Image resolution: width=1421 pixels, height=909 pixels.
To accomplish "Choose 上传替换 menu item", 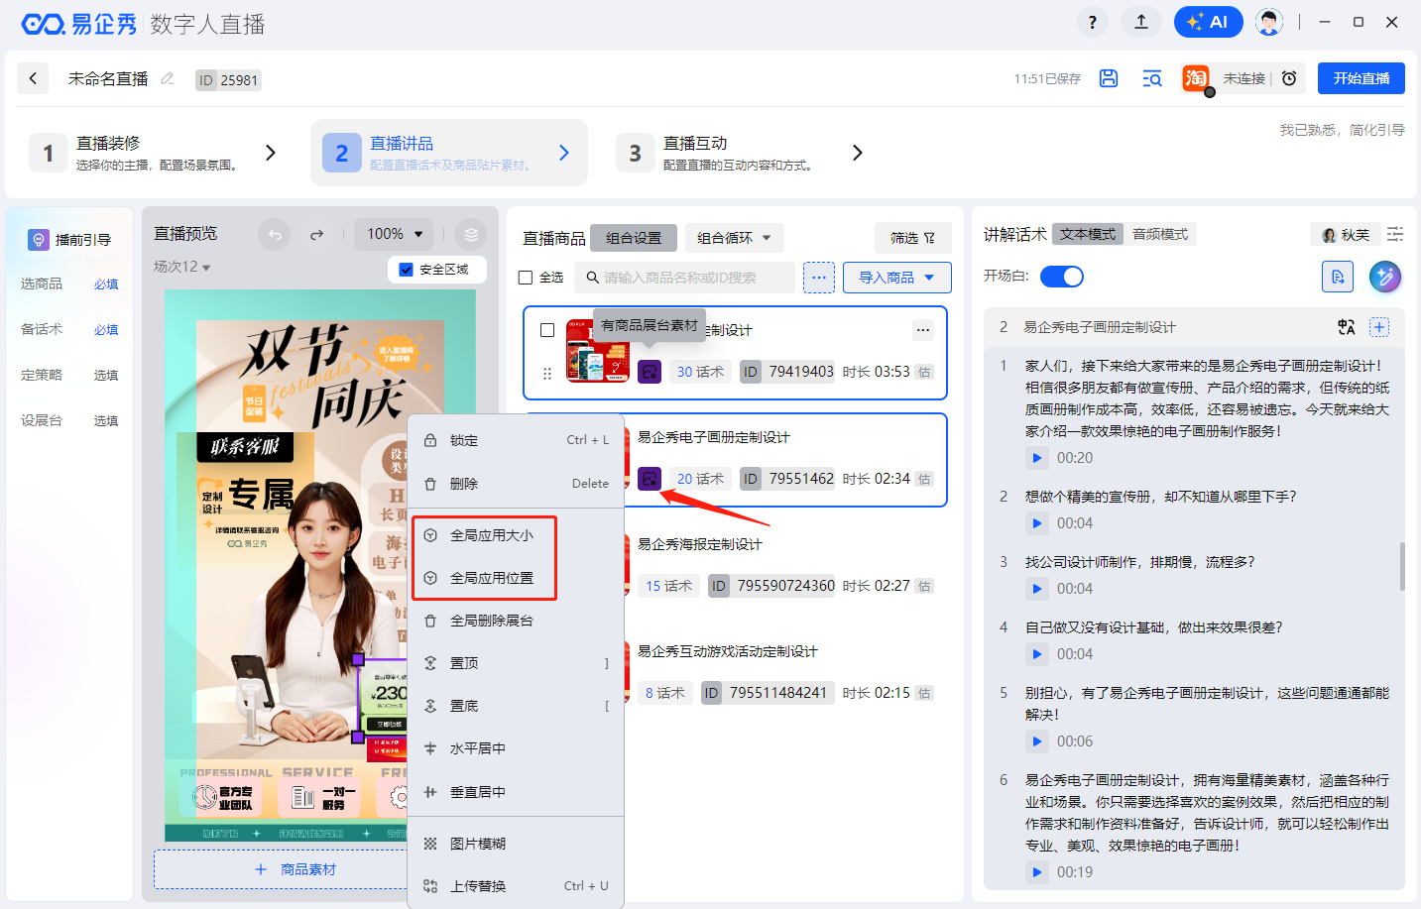I will point(516,886).
